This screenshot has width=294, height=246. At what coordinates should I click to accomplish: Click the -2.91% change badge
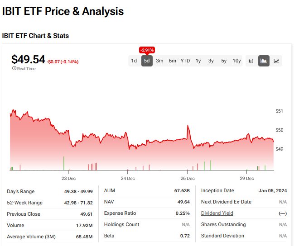pyautogui.click(x=147, y=50)
